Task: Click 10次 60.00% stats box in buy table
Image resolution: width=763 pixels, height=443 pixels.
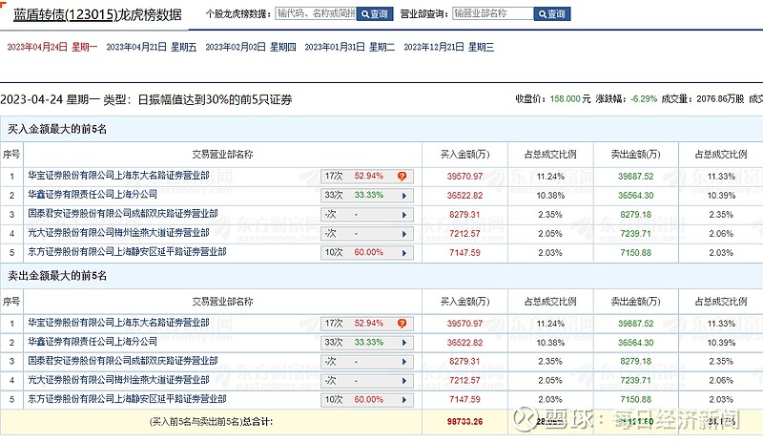Action: click(x=367, y=253)
